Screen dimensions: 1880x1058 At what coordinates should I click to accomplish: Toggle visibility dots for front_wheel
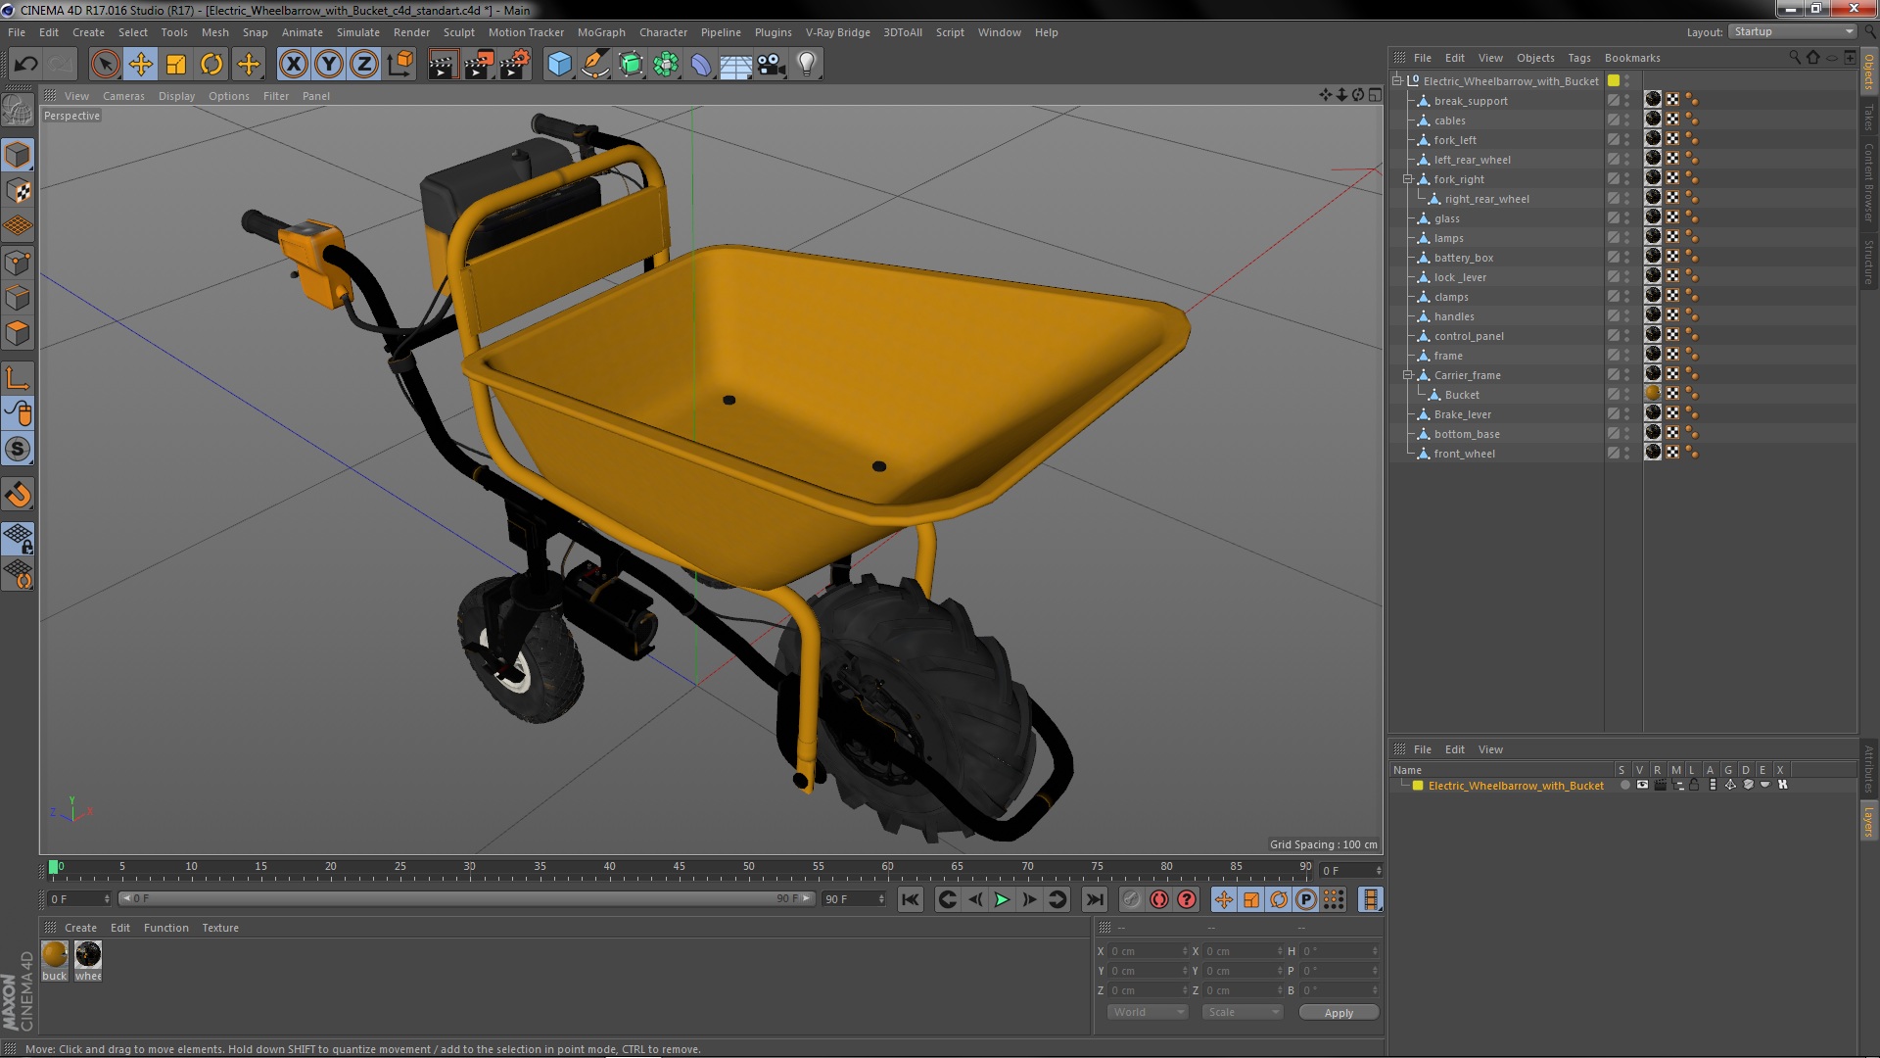tap(1627, 454)
